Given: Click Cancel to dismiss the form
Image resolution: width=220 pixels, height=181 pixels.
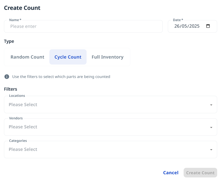Looking at the screenshot, I should [171, 173].
